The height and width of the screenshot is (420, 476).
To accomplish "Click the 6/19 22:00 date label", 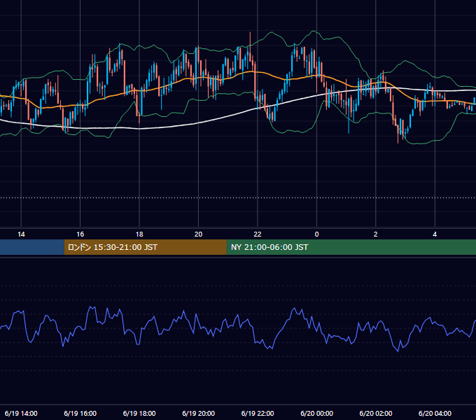I will (258, 413).
